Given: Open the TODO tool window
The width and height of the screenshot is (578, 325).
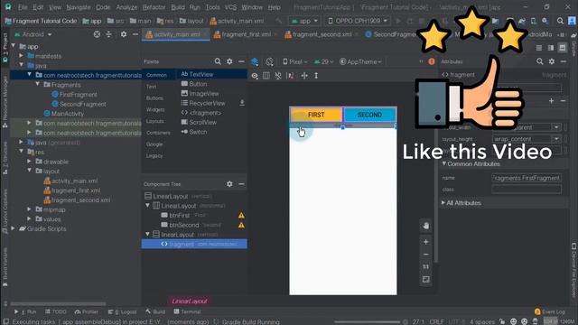Looking at the screenshot, I should pyautogui.click(x=56, y=311).
